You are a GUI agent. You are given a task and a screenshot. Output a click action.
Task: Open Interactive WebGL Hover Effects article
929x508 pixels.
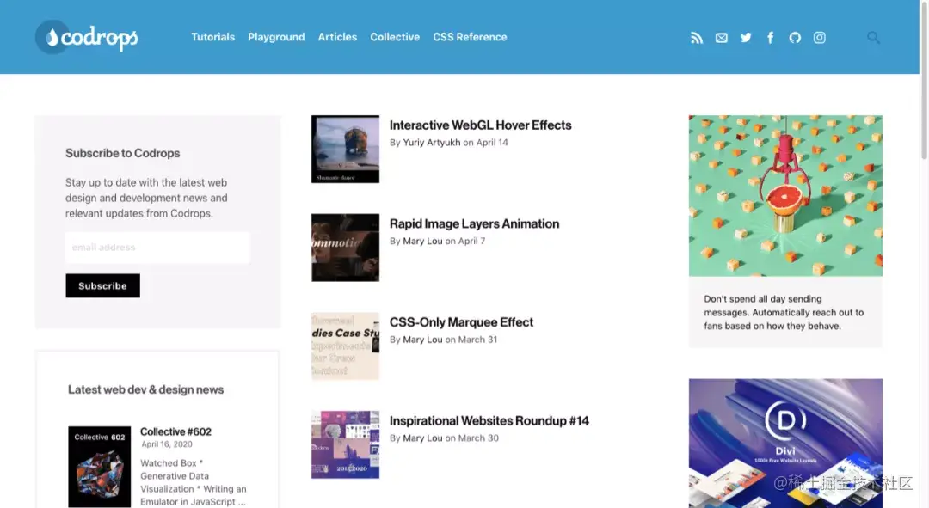(x=481, y=125)
